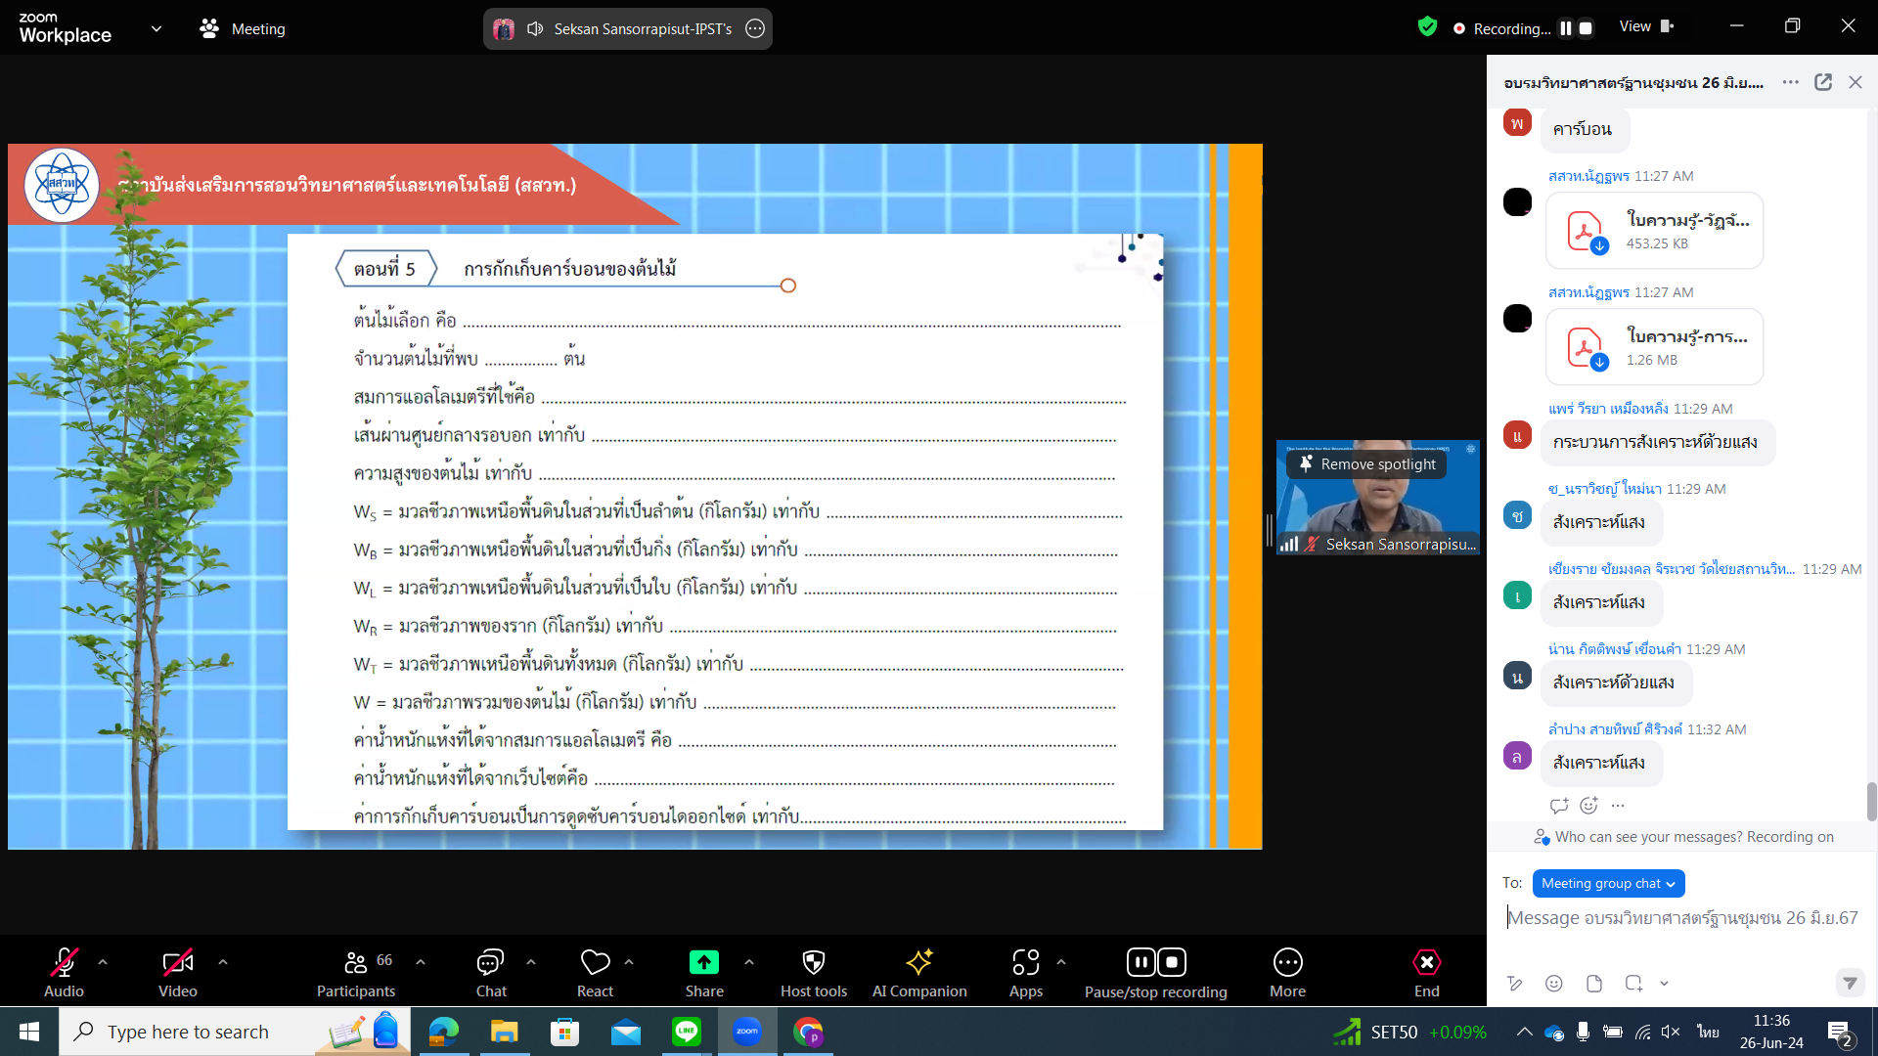This screenshot has width=1878, height=1056.
Task: Stop recording from top bar
Action: coord(1586,28)
